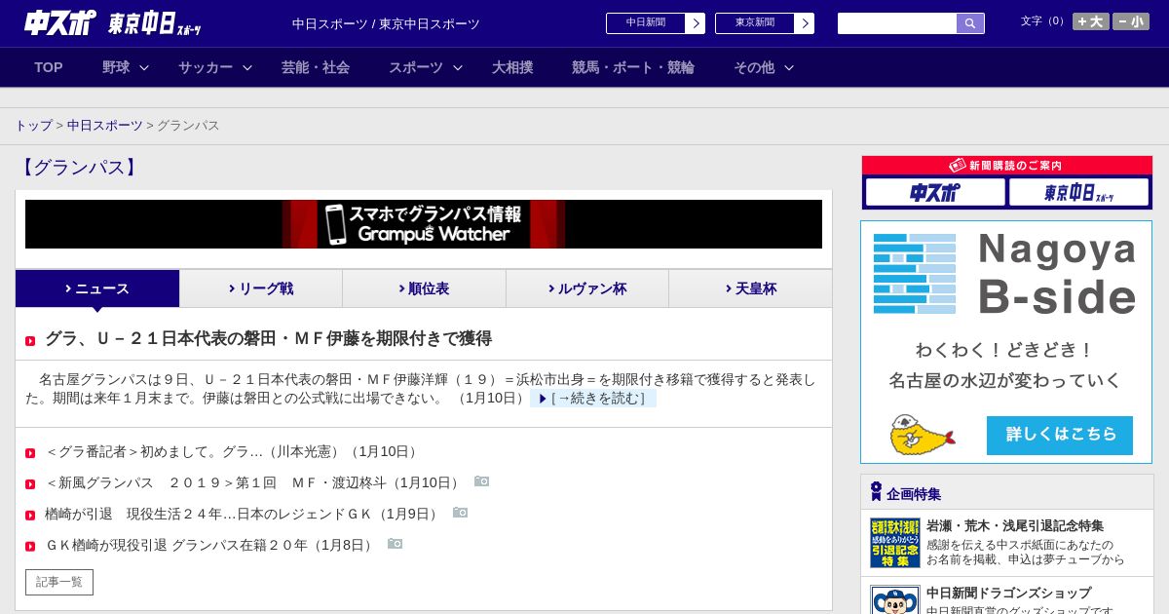
Task: Open ＧＫ楢崎が現役引退 article
Action: 211,545
